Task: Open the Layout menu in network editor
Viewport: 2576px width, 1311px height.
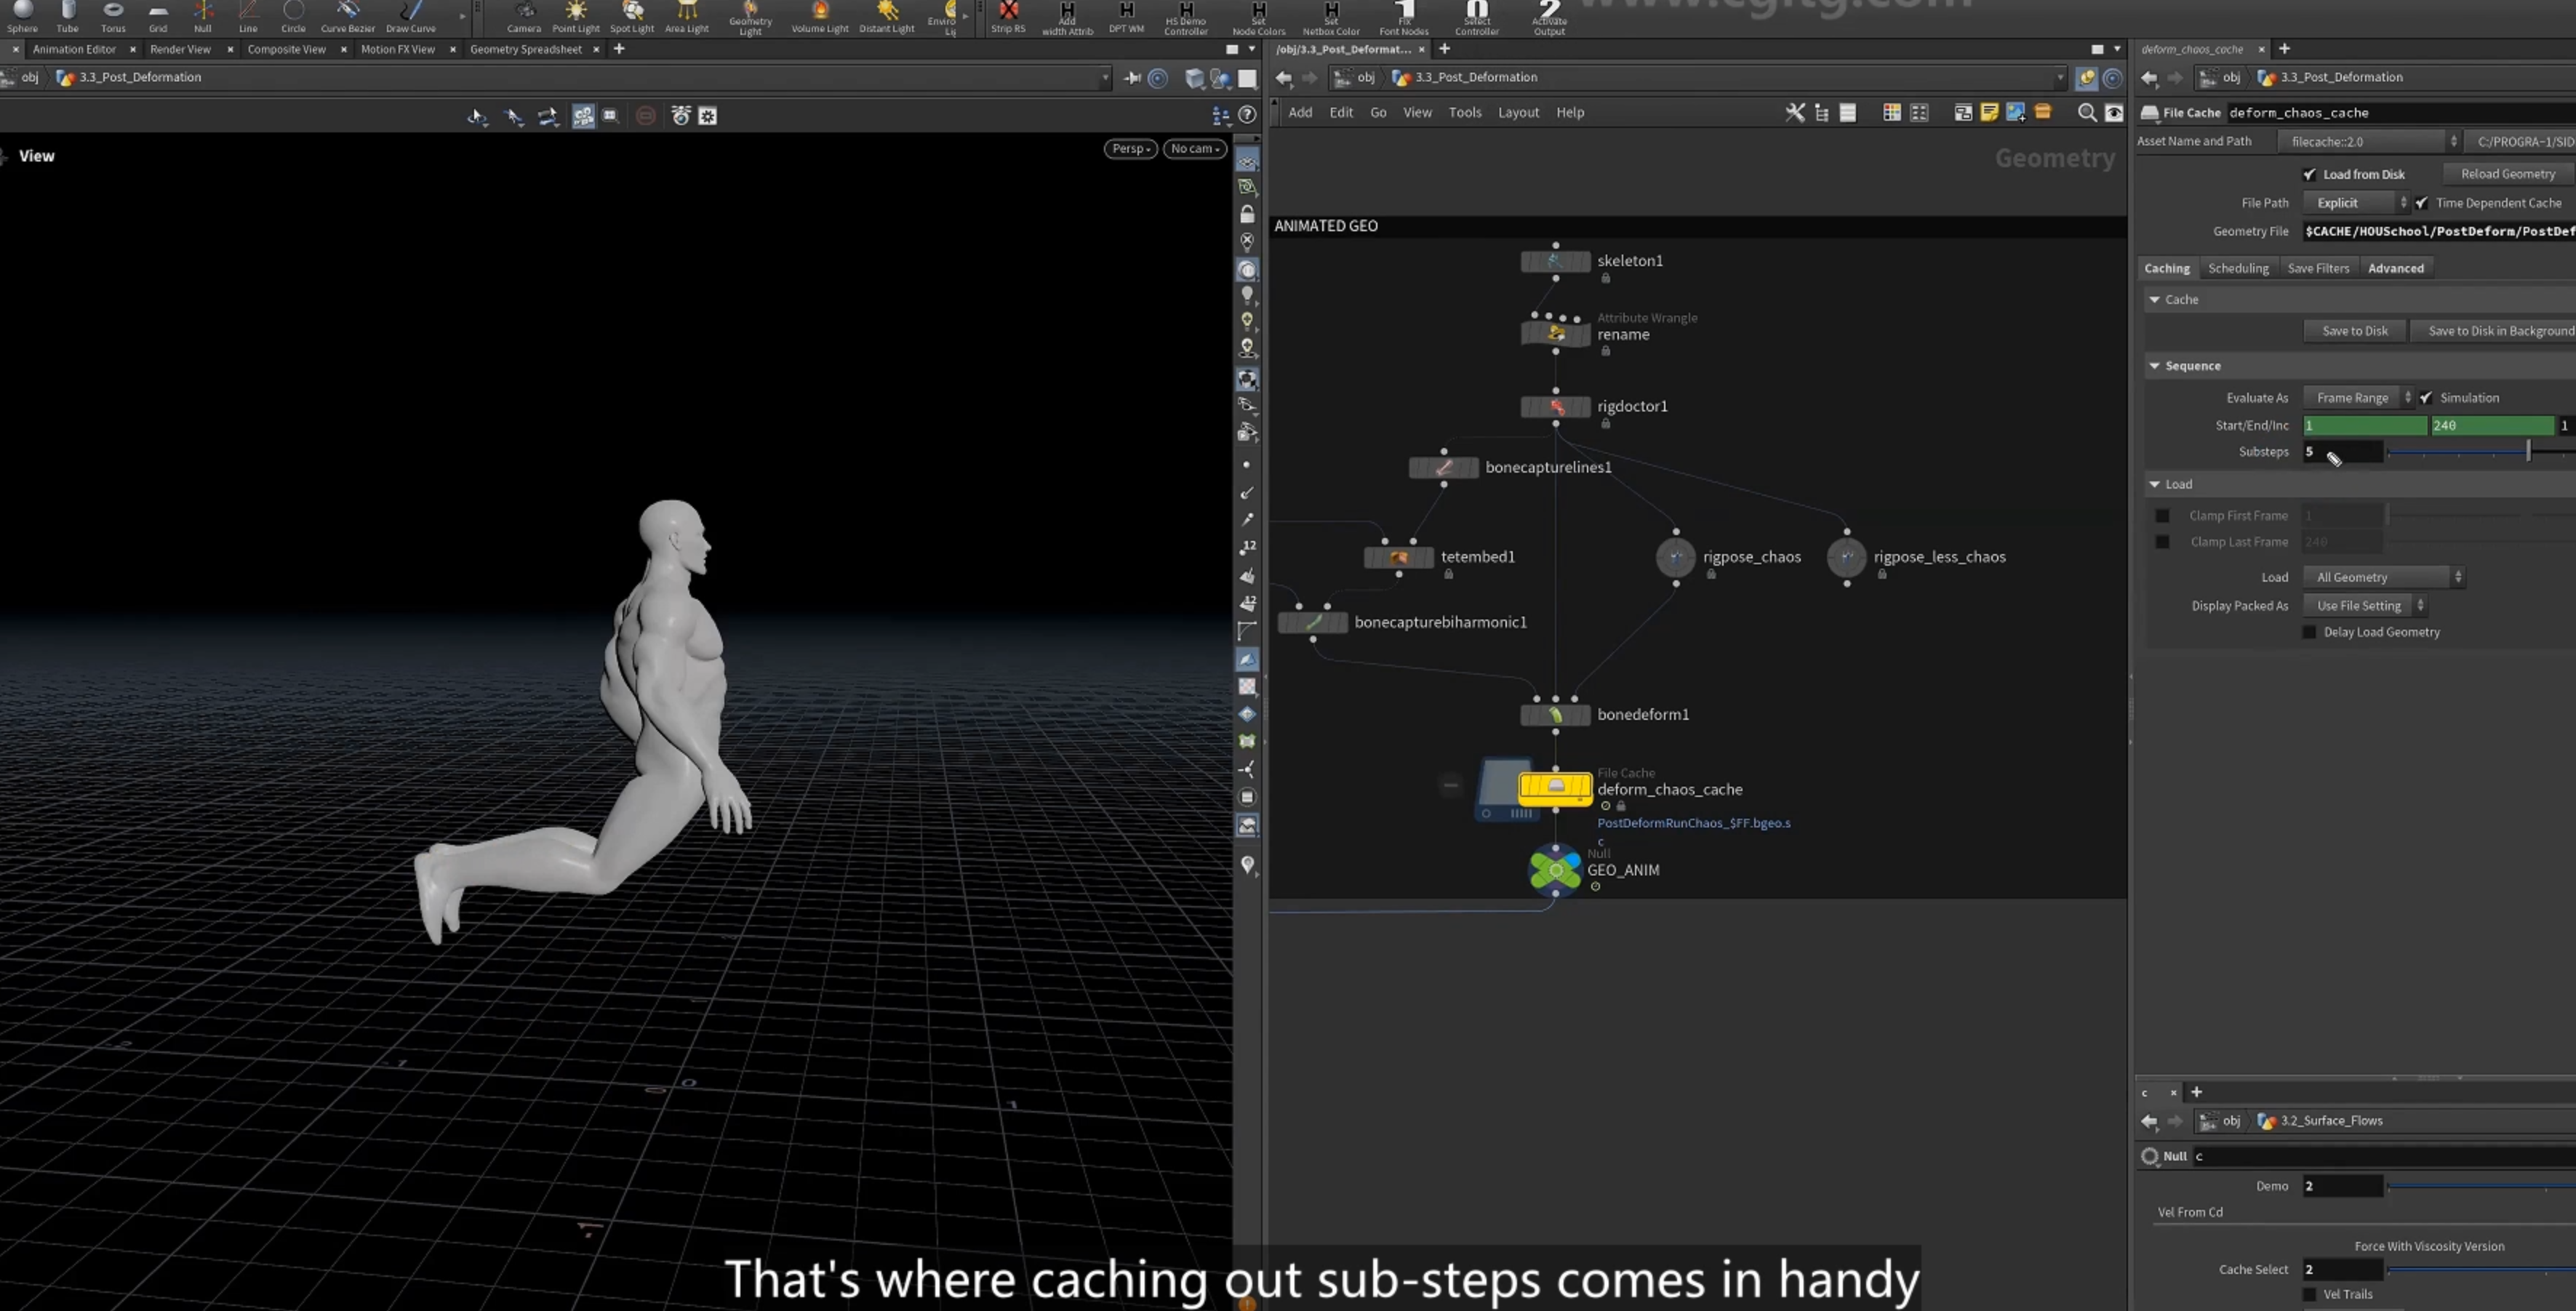Action: point(1518,113)
